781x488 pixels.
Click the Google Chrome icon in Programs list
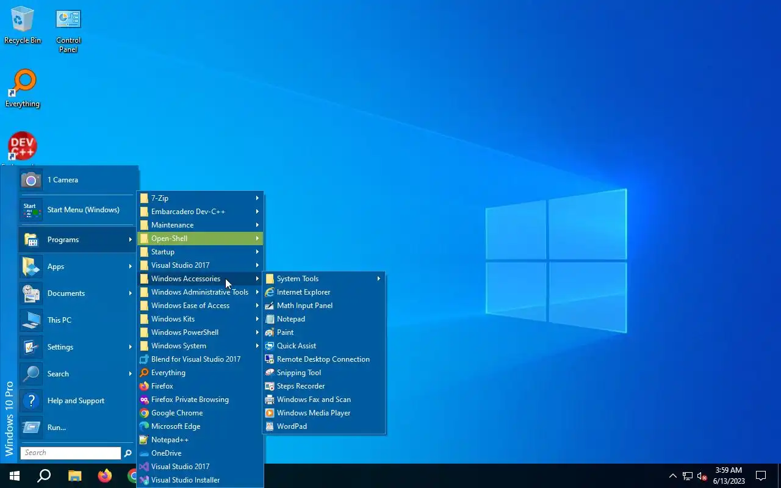click(144, 413)
